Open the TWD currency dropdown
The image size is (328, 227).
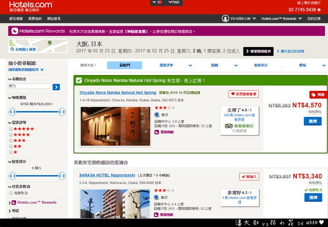pos(174,2)
